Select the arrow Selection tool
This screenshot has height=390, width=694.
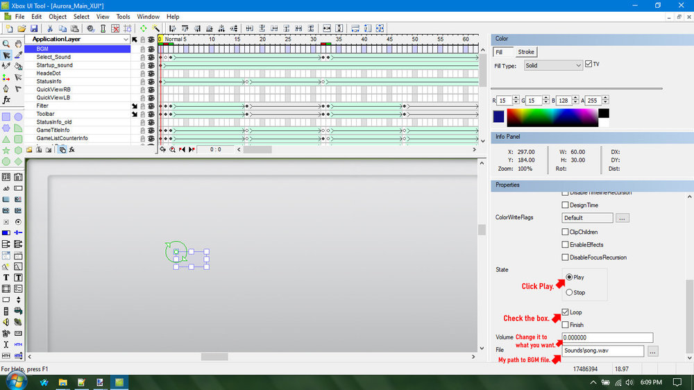[x=6, y=56]
